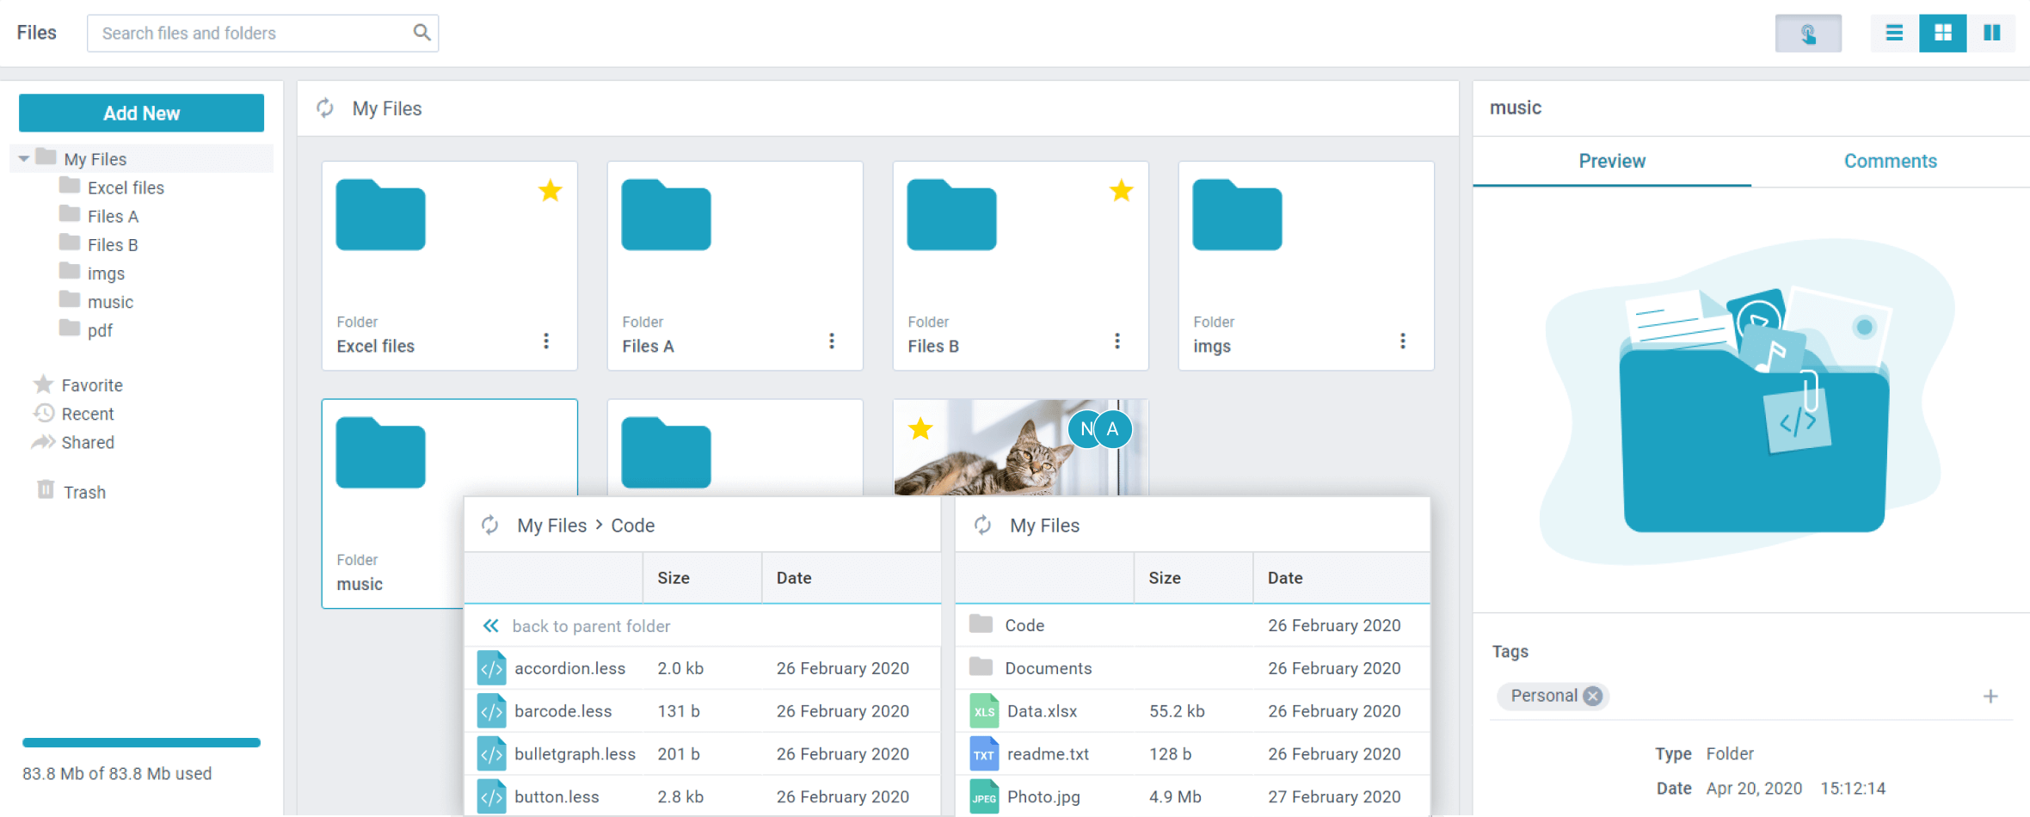This screenshot has width=2030, height=817.
Task: Click the search files and folders field
Action: (x=249, y=34)
